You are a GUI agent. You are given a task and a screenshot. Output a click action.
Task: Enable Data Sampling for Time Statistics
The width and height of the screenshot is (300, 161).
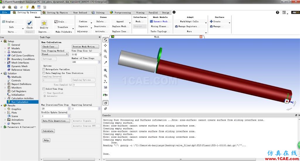(x=44, y=73)
